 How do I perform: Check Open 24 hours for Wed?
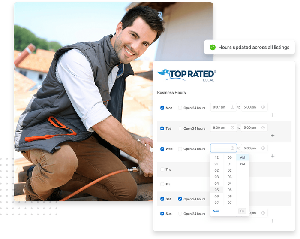tap(180, 149)
